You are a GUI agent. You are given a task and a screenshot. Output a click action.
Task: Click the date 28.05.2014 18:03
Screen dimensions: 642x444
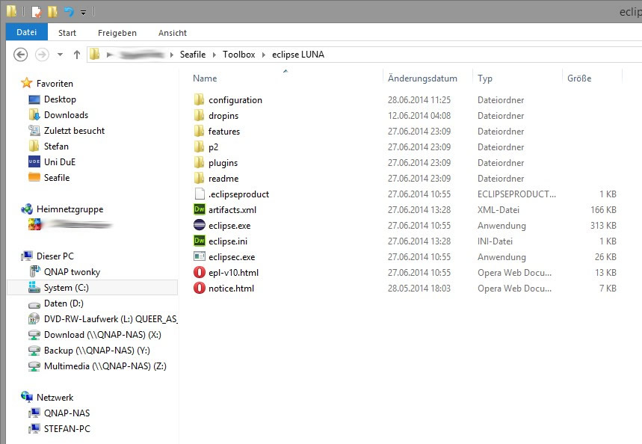419,289
